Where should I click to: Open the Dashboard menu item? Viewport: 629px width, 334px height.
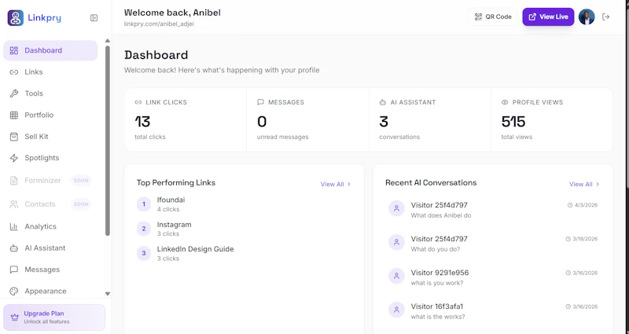(50, 50)
